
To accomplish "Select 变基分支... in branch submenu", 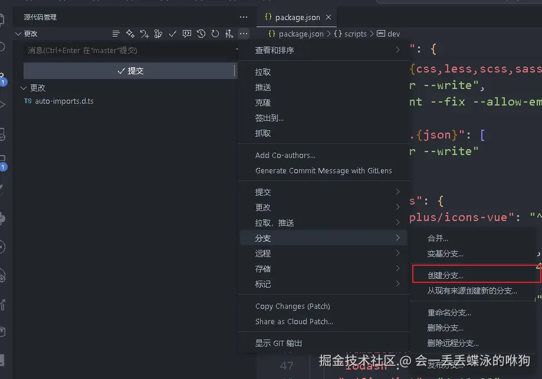I will click(473, 253).
